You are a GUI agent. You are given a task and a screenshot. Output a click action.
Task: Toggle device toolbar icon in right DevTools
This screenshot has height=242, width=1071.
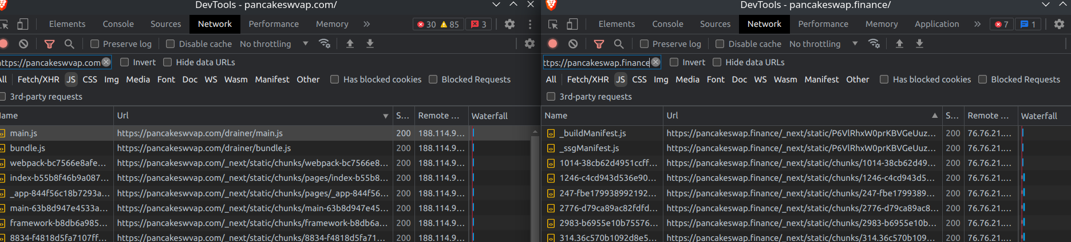click(572, 24)
